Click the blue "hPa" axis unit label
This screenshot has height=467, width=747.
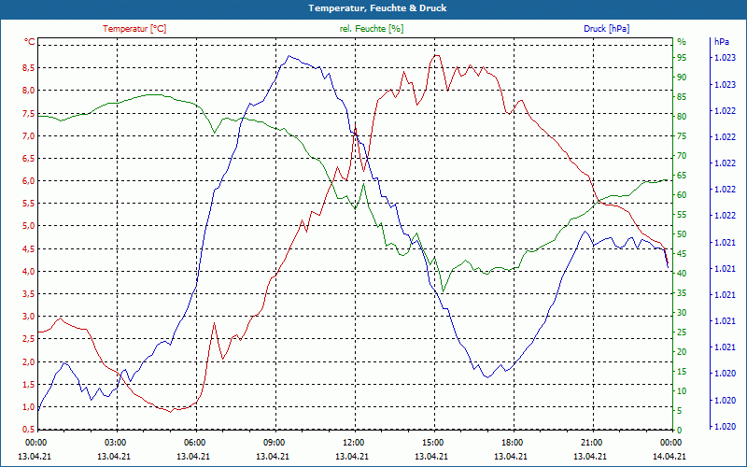(721, 42)
